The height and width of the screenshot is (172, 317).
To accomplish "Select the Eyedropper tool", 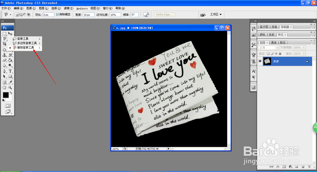I will point(10,82).
